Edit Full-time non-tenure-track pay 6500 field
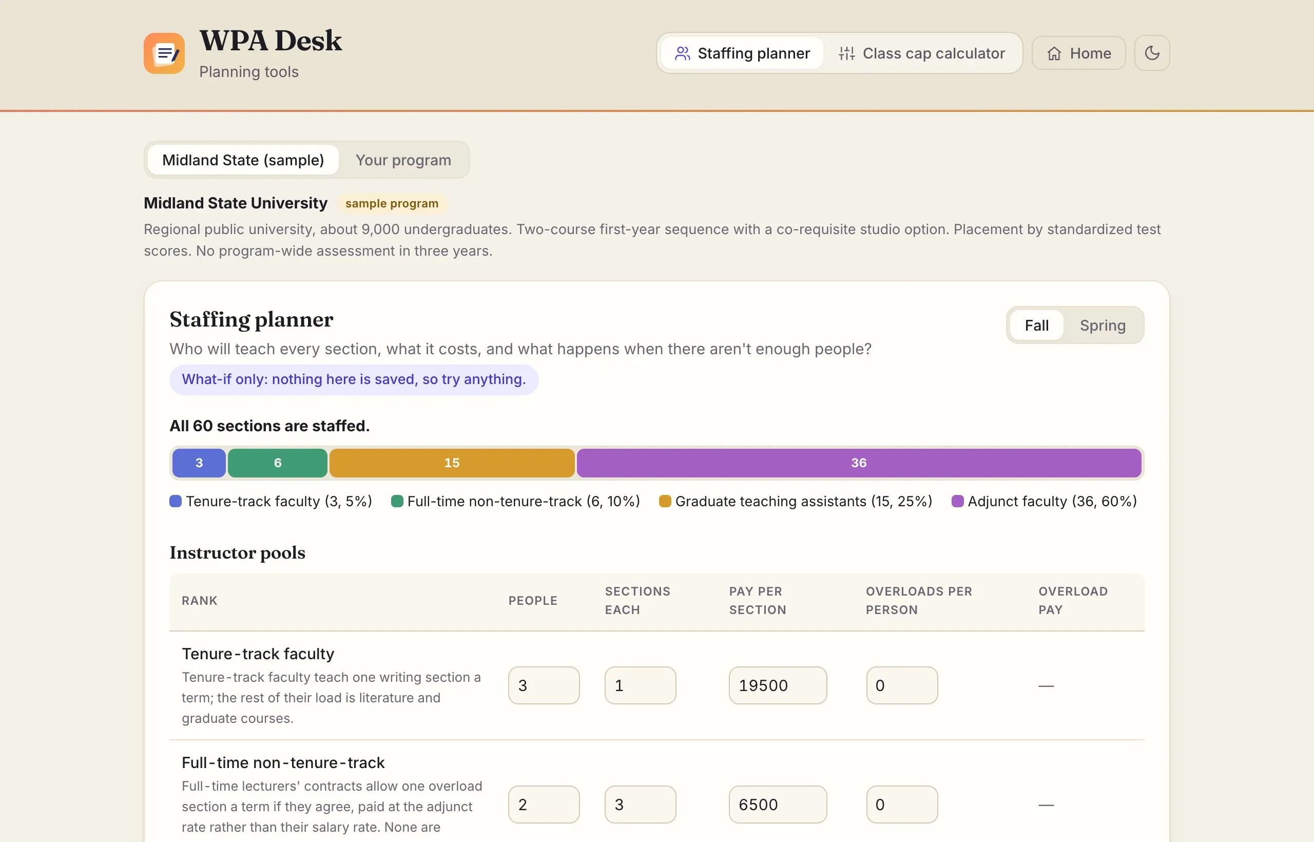The image size is (1314, 842). tap(778, 805)
